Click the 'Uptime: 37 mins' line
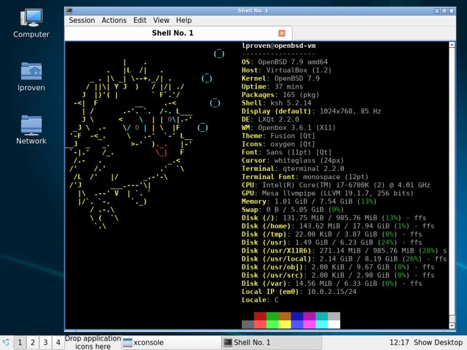 point(272,86)
